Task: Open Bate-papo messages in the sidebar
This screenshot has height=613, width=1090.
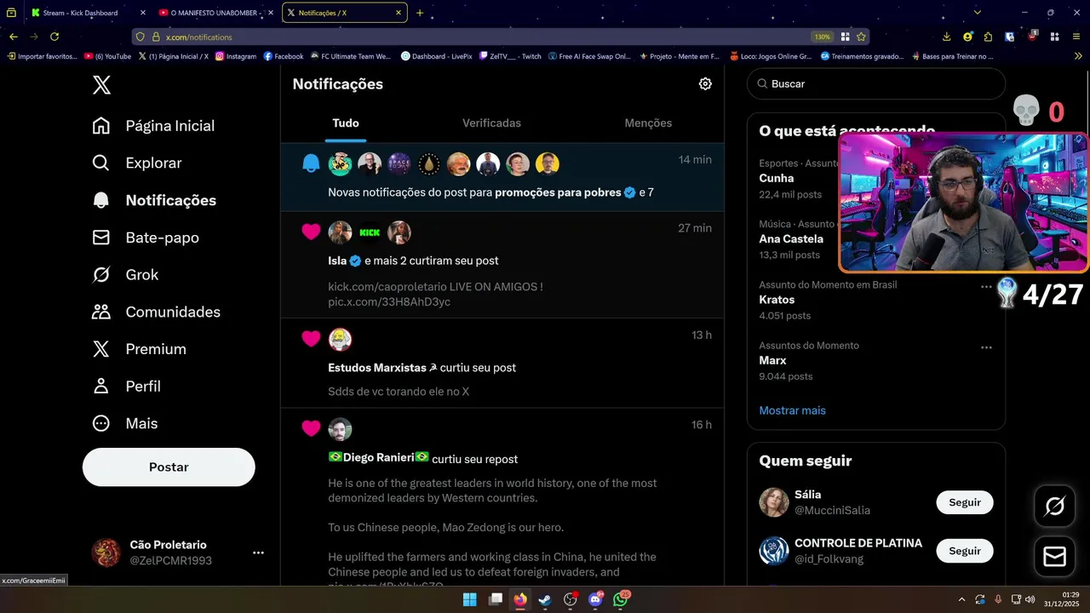Action: tap(146, 238)
